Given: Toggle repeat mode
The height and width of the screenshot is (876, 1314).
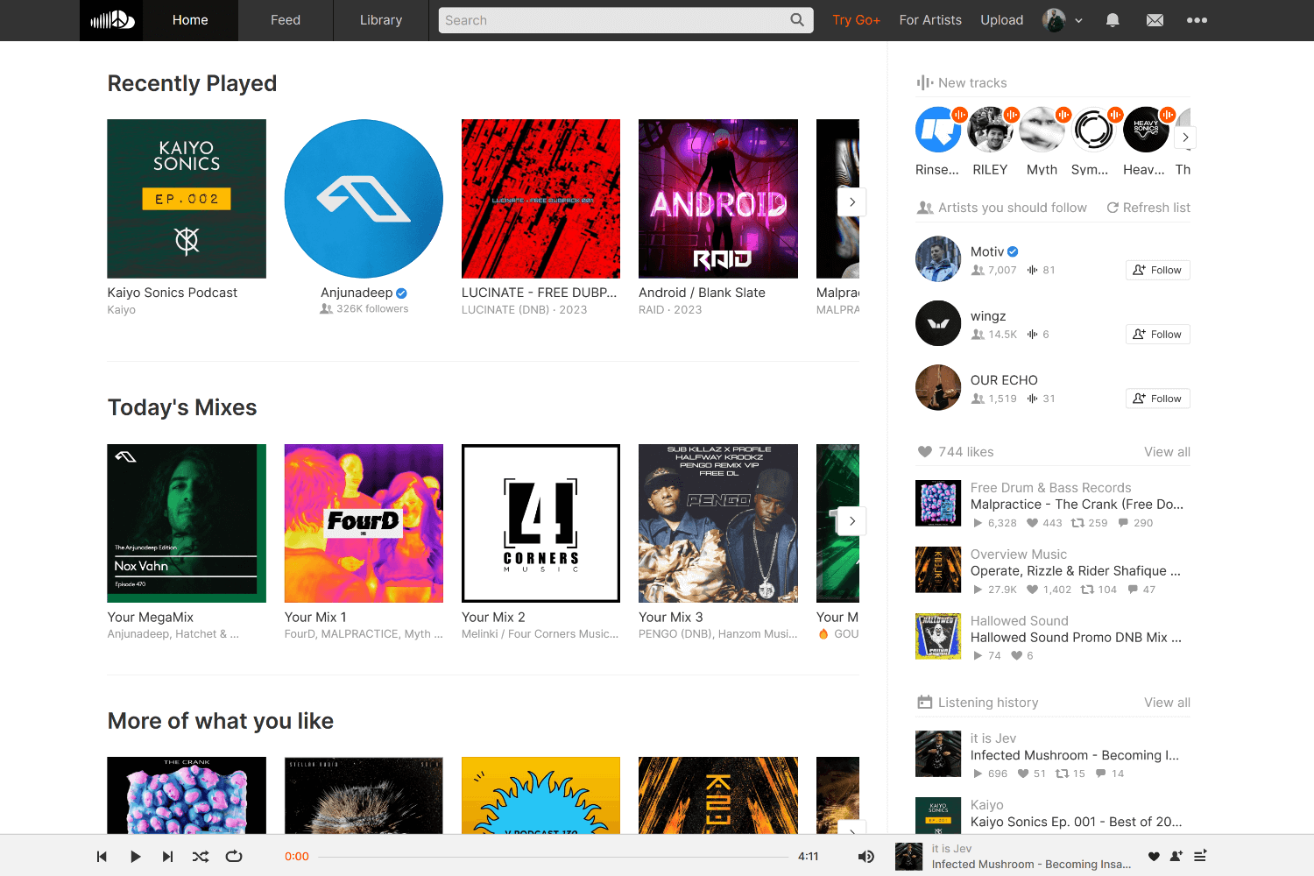Looking at the screenshot, I should pyautogui.click(x=234, y=857).
